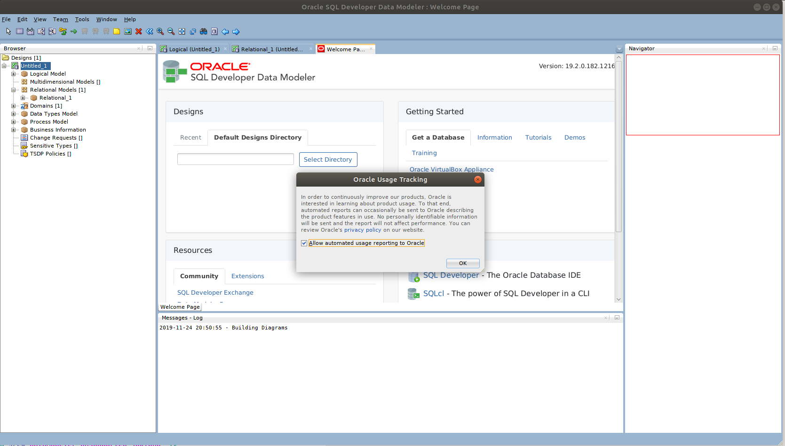The width and height of the screenshot is (785, 446).
Task: Click the New Table grid icon
Action: 19,31
